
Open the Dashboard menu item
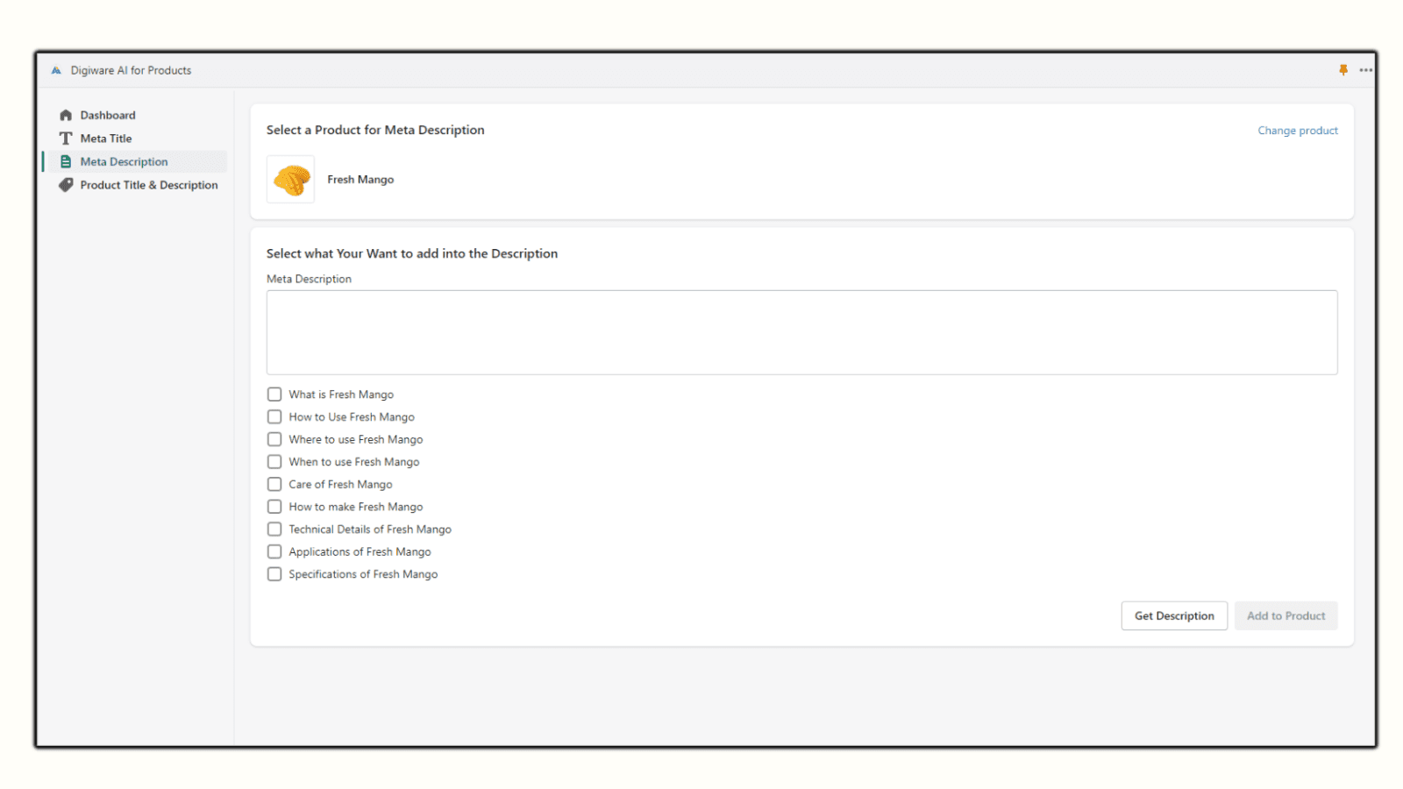pos(108,116)
